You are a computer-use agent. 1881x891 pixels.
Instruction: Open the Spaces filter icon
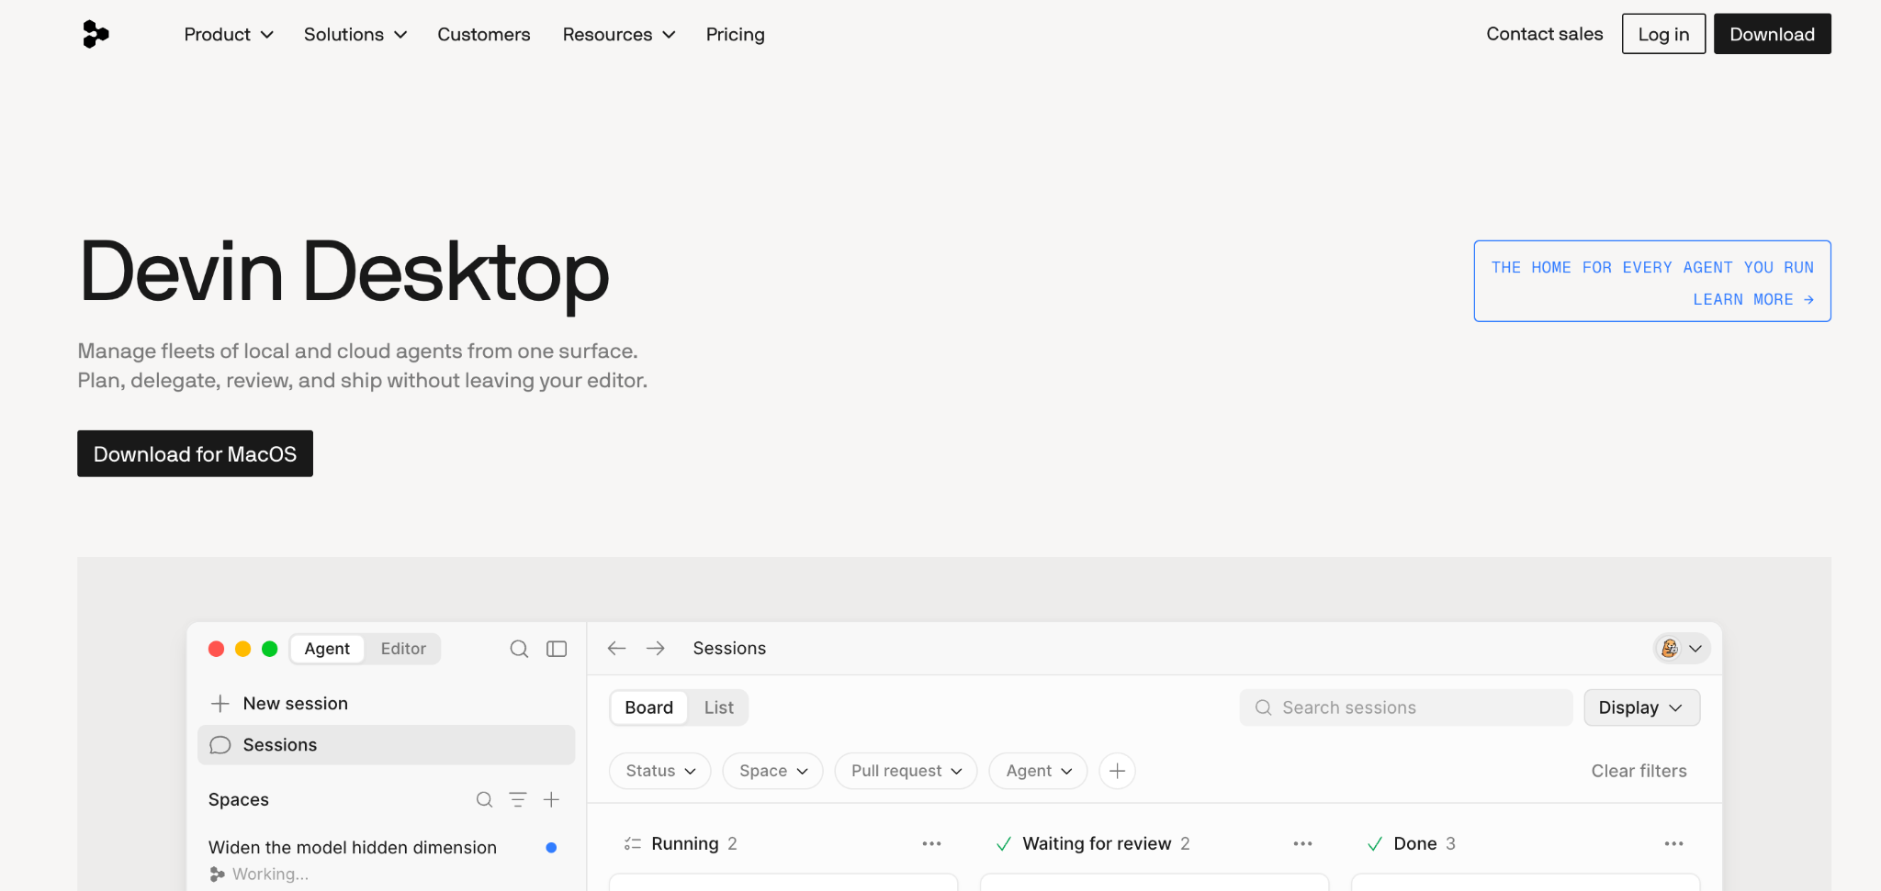click(518, 799)
